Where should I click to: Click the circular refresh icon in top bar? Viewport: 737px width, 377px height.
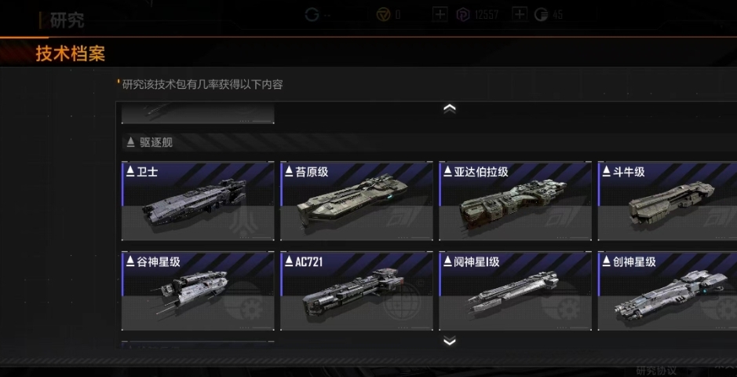[312, 15]
